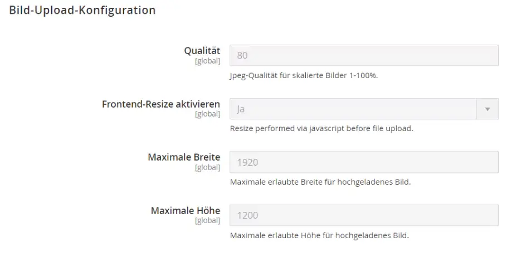Click the 1200 value text
The image size is (507, 261).
point(248,216)
